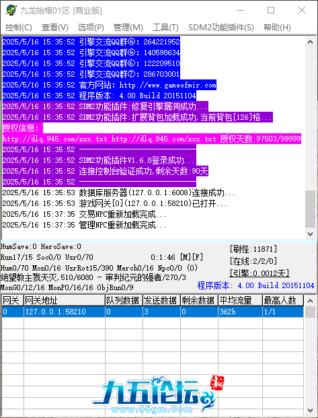Click the 网关地址 column header

click(x=64, y=300)
